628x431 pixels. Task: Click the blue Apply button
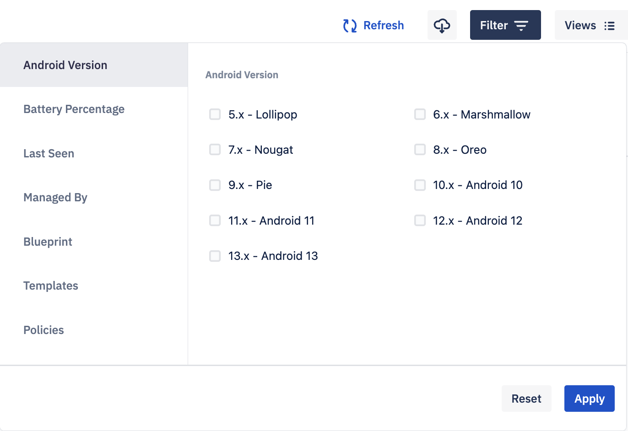(590, 399)
